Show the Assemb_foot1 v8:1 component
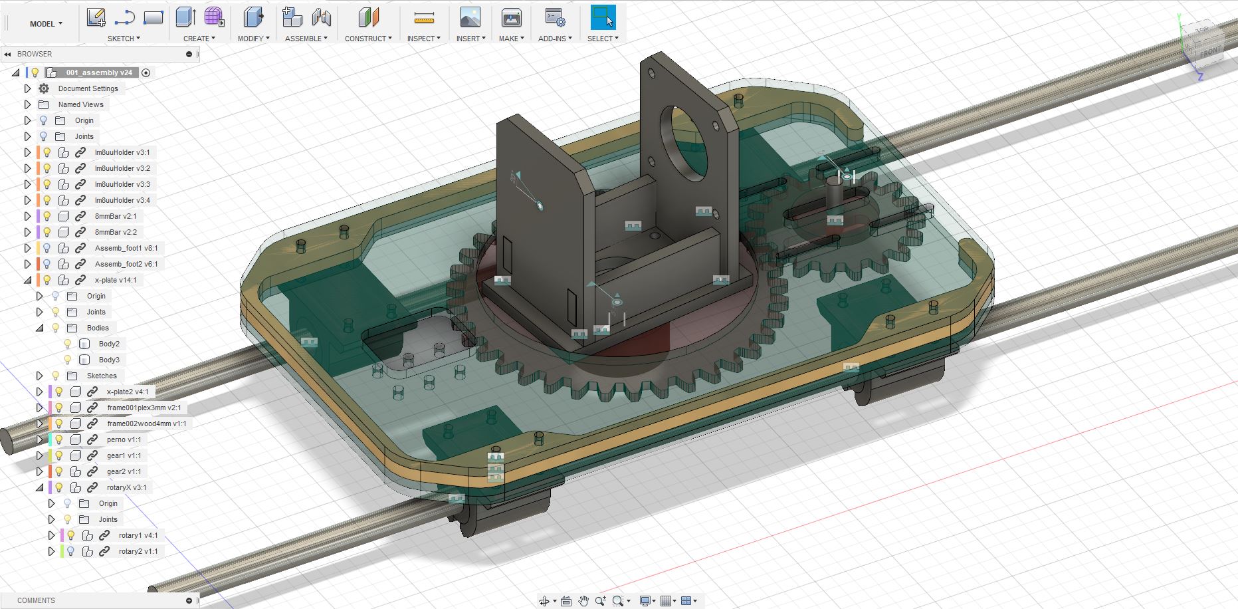Image resolution: width=1238 pixels, height=609 pixels. coord(47,248)
